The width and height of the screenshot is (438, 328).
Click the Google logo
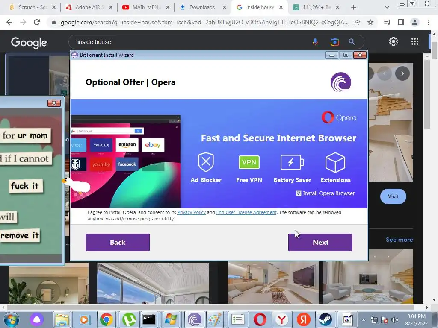(x=29, y=42)
